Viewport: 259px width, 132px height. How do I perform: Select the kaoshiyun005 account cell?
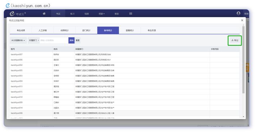[x=31, y=70]
